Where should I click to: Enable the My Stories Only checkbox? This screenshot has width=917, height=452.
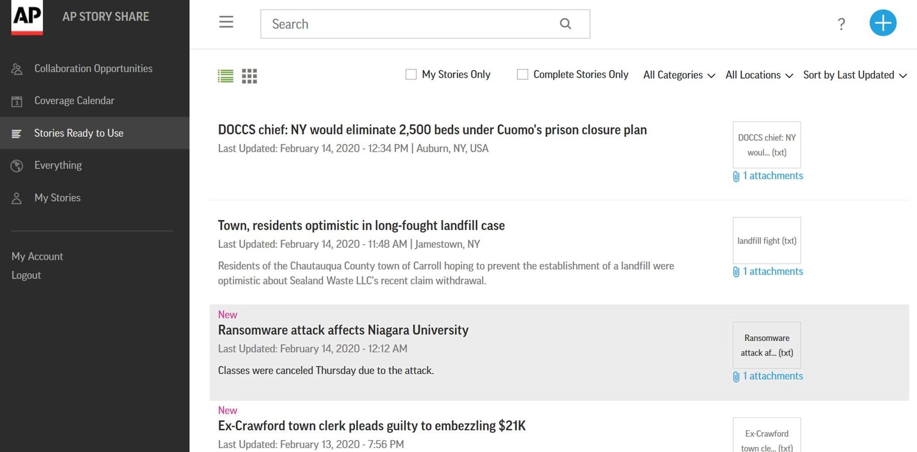(x=411, y=74)
